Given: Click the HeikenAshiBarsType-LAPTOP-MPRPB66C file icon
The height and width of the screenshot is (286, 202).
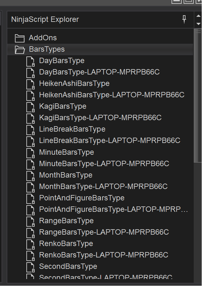Looking at the screenshot, I should pyautogui.click(x=30, y=95).
